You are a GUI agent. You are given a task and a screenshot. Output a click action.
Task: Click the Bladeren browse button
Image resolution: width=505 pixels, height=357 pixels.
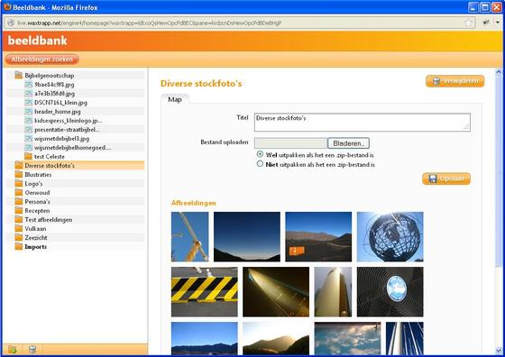348,143
